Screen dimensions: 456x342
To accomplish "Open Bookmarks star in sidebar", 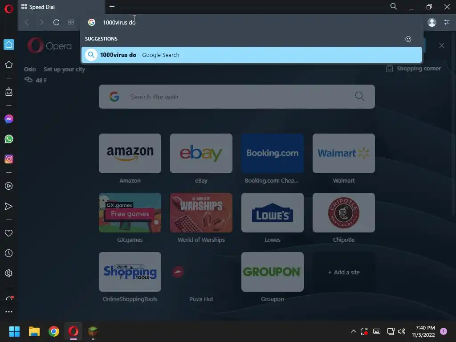I will pos(9,65).
